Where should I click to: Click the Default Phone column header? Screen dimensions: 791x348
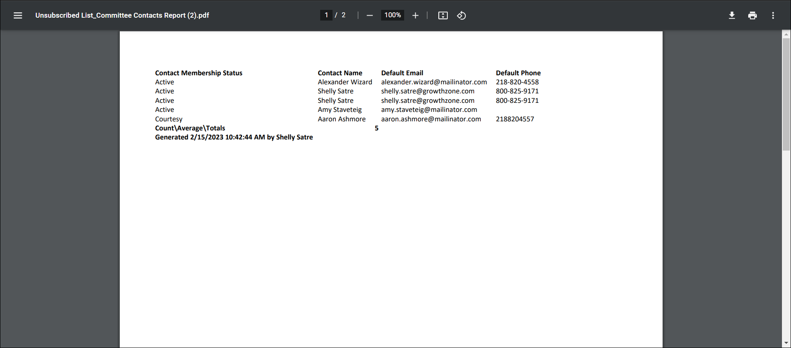tap(518, 73)
